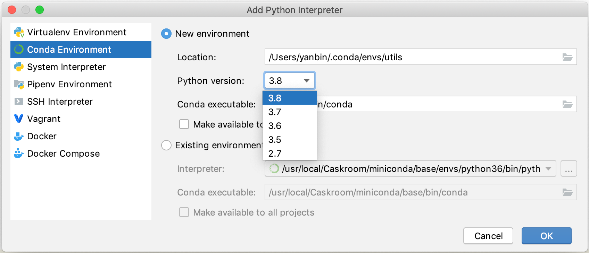Browse for Location folder
589x253 pixels.
(x=567, y=57)
